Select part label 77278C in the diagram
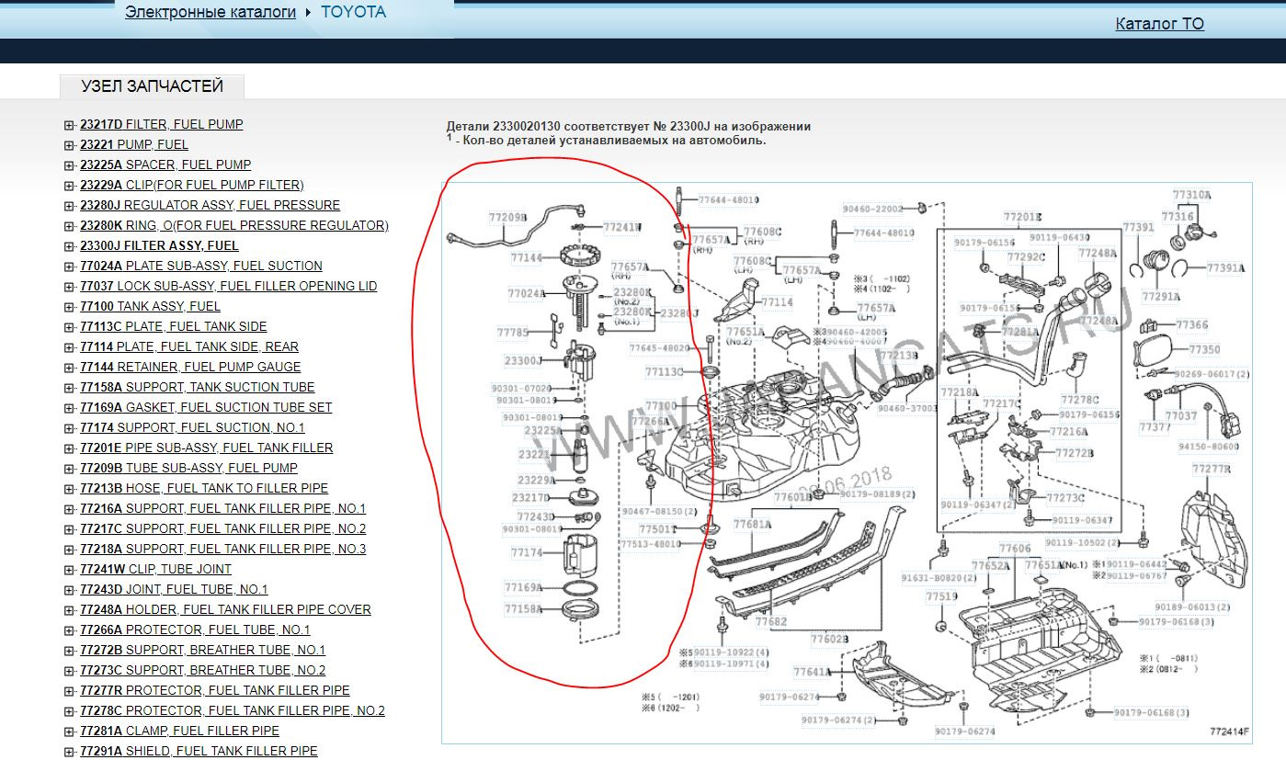Viewport: 1286px width, 760px height. (1080, 400)
